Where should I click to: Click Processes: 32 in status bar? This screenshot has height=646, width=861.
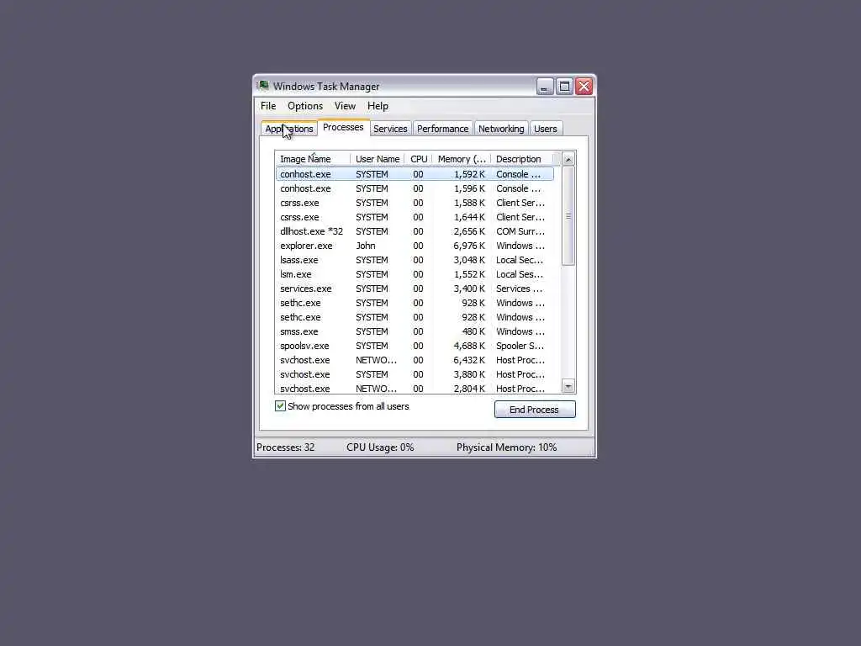[286, 447]
